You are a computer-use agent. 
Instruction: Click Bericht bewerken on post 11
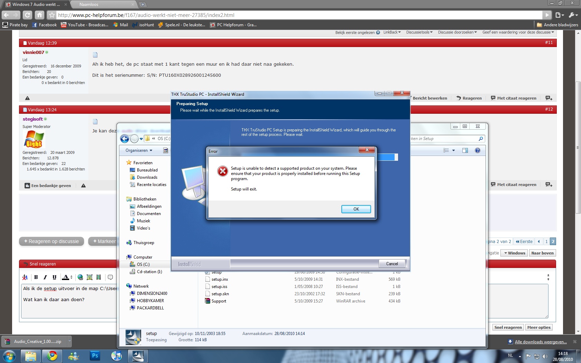click(x=430, y=98)
